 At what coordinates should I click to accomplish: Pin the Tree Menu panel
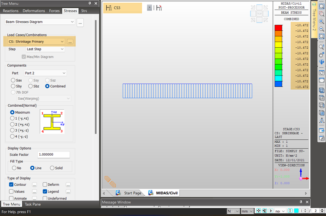[x=90, y=3]
